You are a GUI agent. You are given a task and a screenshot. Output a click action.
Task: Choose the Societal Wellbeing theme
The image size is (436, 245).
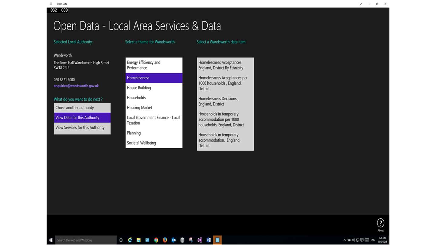(154, 143)
